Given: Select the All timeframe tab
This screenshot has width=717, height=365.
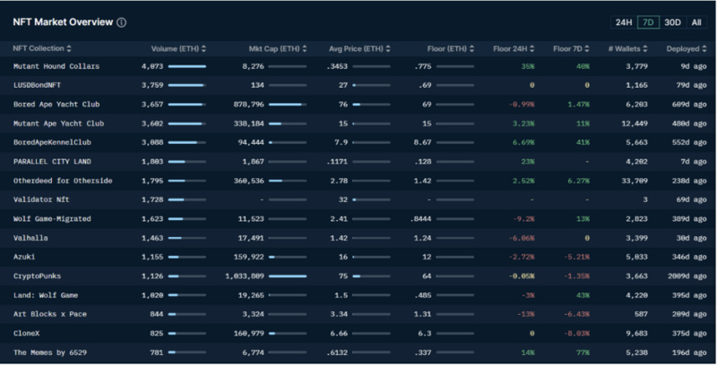Looking at the screenshot, I should coord(696,22).
